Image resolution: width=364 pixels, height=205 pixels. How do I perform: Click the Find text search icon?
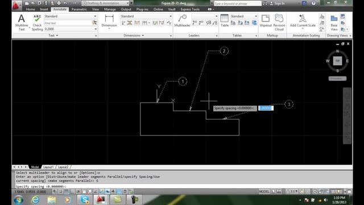click(x=94, y=23)
